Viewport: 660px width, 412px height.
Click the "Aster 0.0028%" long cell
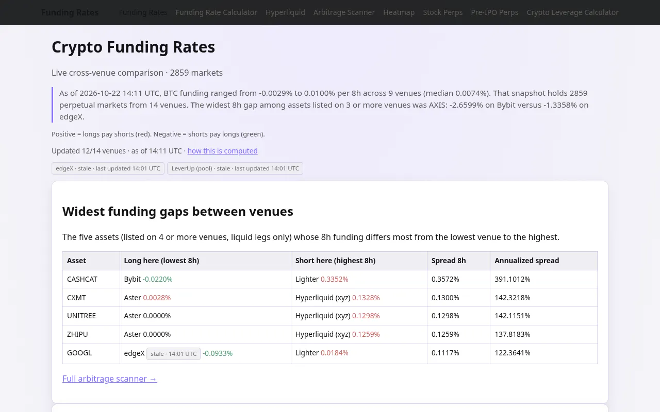click(205, 298)
